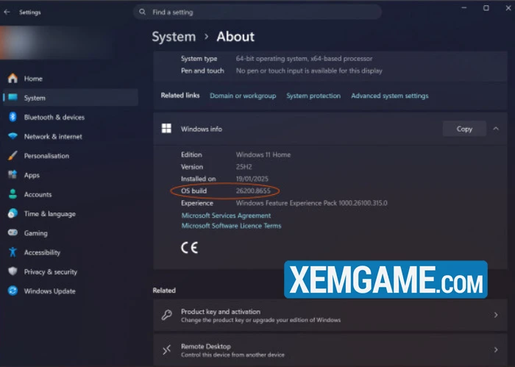Click the Remote Desktop arrows icon
The height and width of the screenshot is (367, 515).
[166, 349]
